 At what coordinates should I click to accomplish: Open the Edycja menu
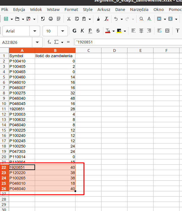click(19, 10)
